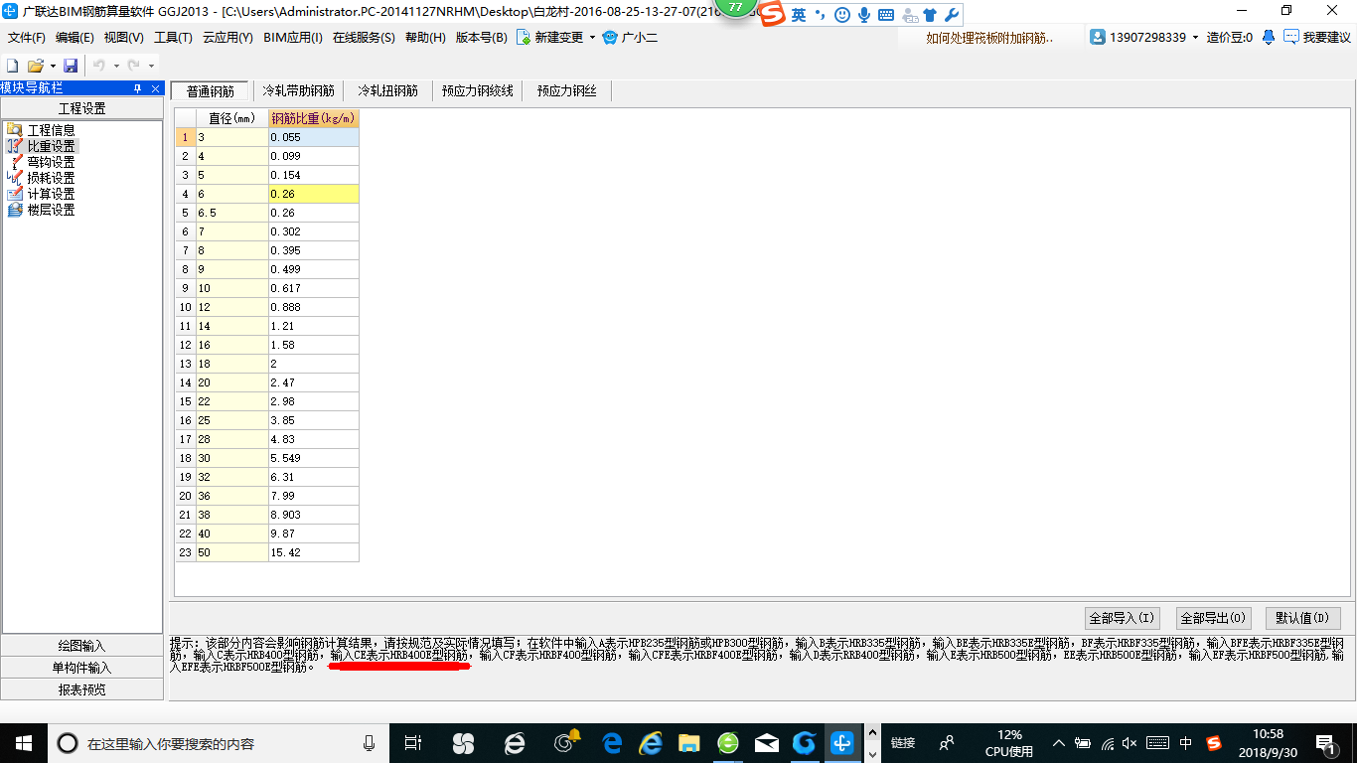
Task: Open the 帮助(H) menu
Action: 425,38
